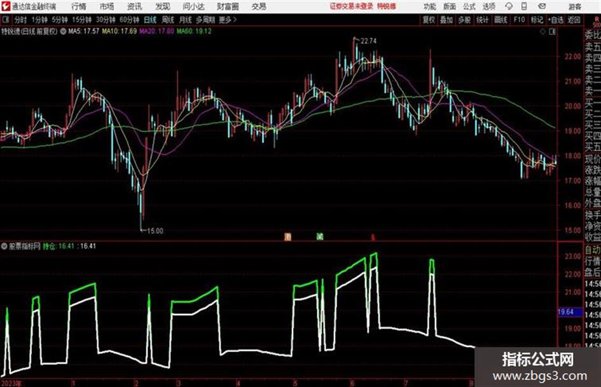Open the 市场 menu
Viewport: 601px width, 387px height.
point(107,6)
